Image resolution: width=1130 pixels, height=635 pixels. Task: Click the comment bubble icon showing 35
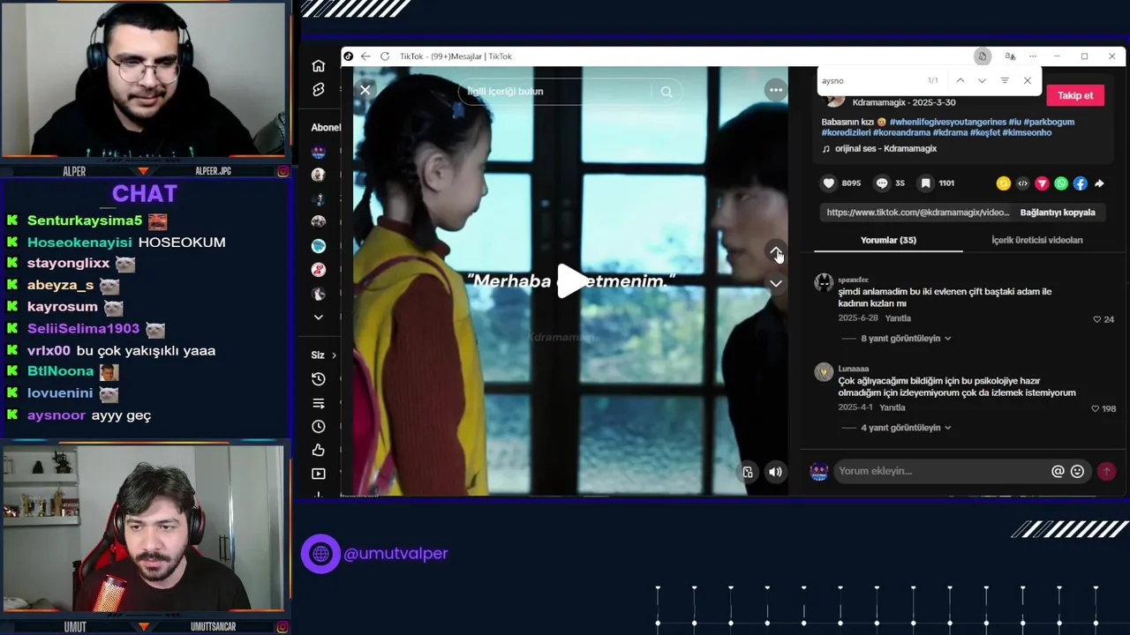[x=881, y=183]
